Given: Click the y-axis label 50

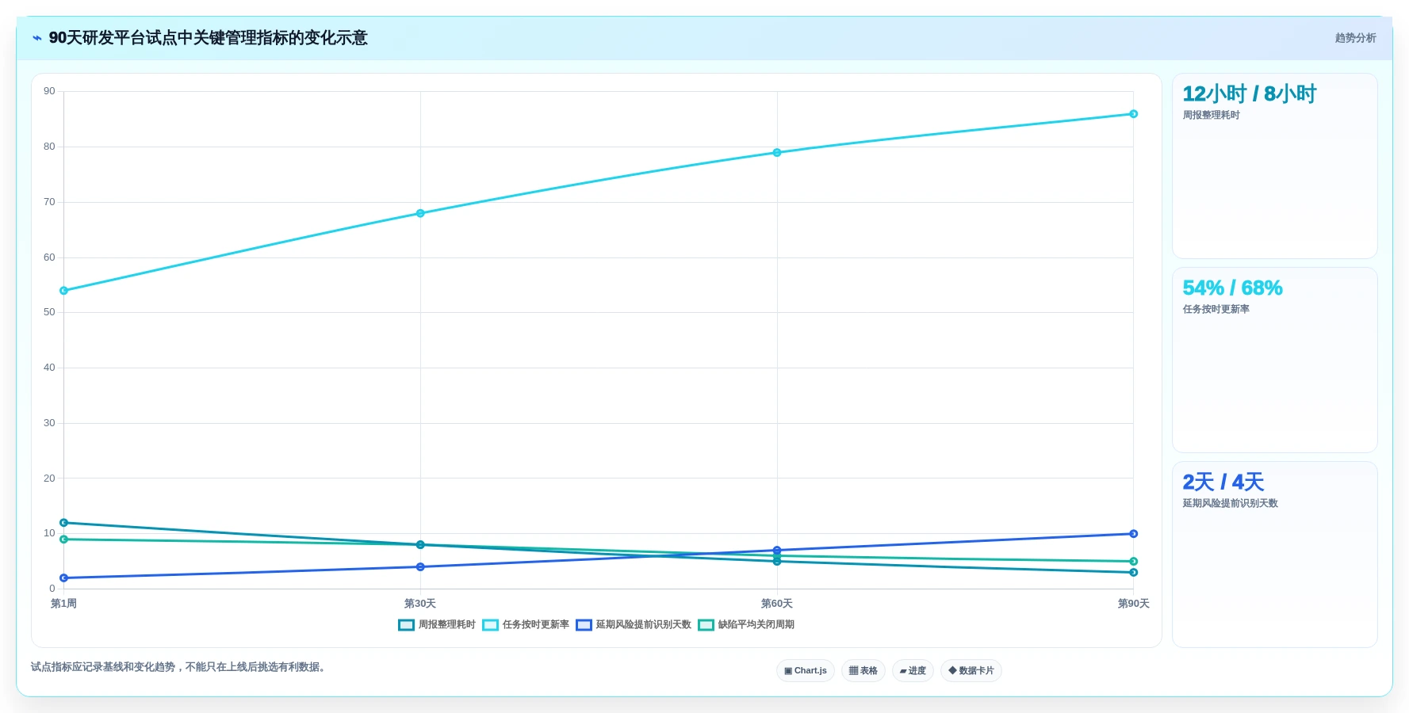Looking at the screenshot, I should (50, 312).
